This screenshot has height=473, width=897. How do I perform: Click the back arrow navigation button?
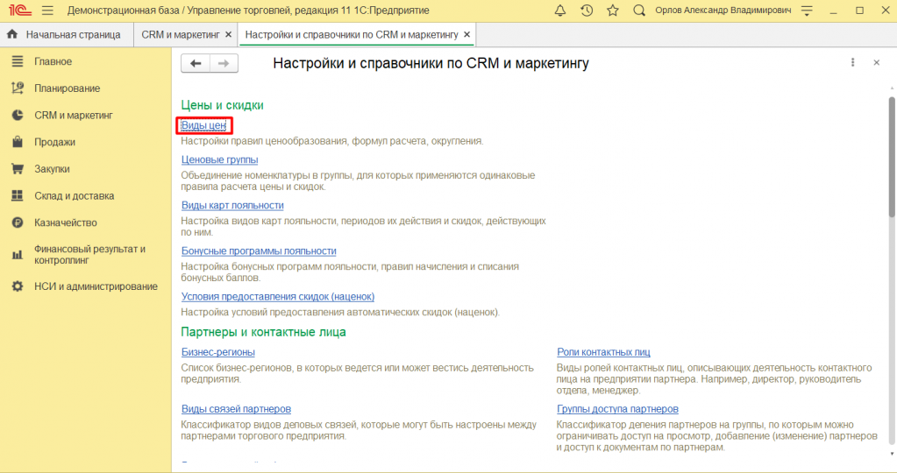(196, 63)
